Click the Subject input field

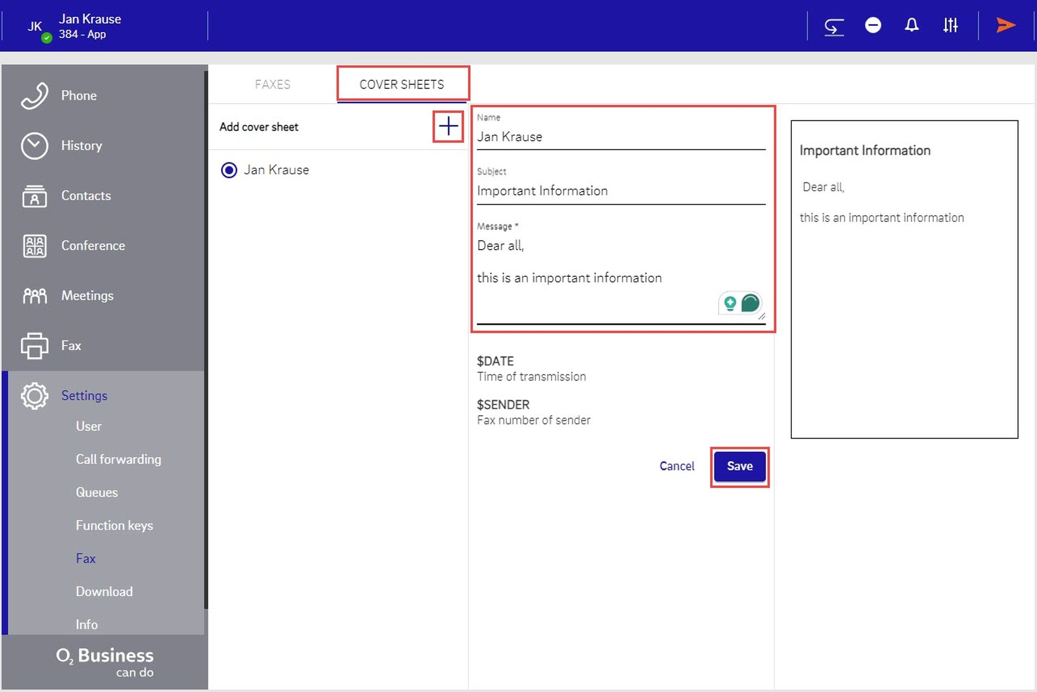pyautogui.click(x=620, y=191)
